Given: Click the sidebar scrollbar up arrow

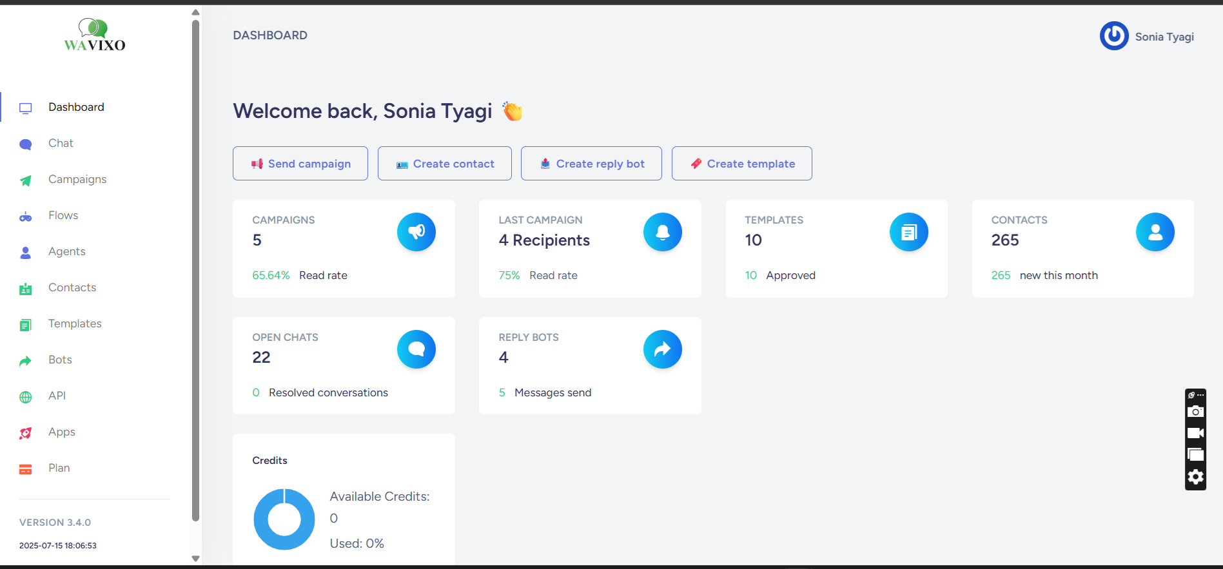Looking at the screenshot, I should tap(195, 12).
